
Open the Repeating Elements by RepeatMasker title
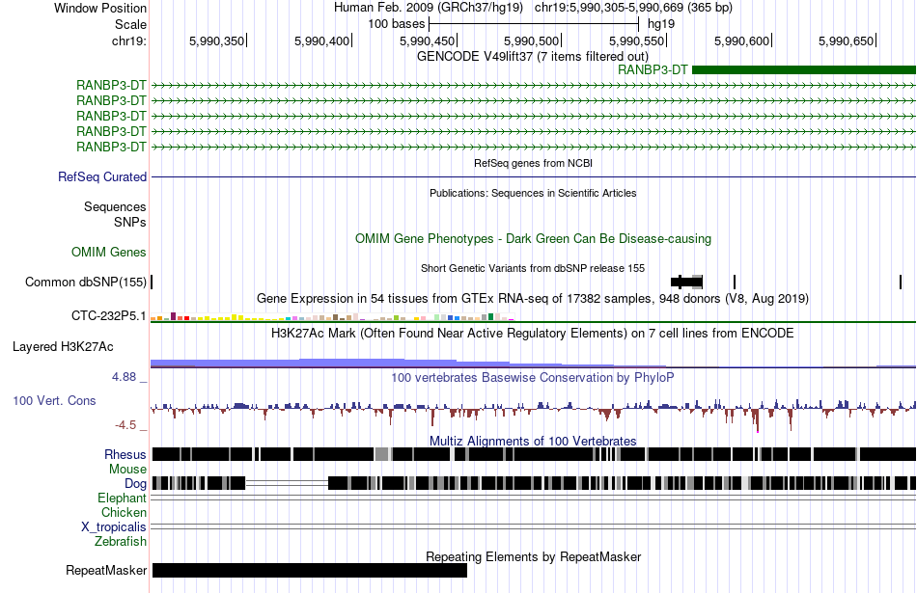pyautogui.click(x=534, y=556)
